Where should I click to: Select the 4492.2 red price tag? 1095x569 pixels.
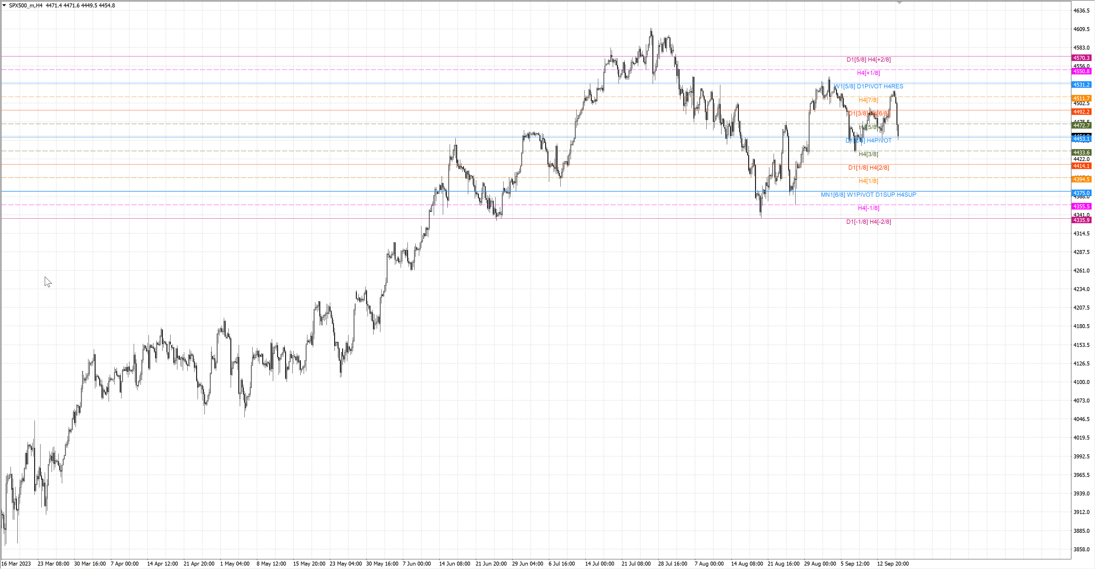1081,112
